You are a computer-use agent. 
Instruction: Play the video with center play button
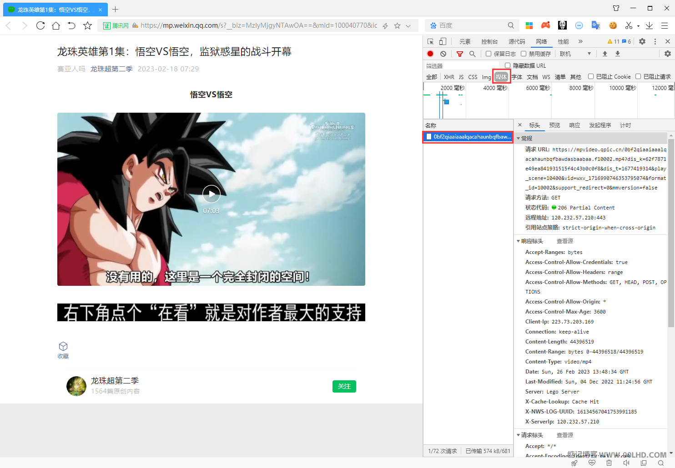click(212, 194)
